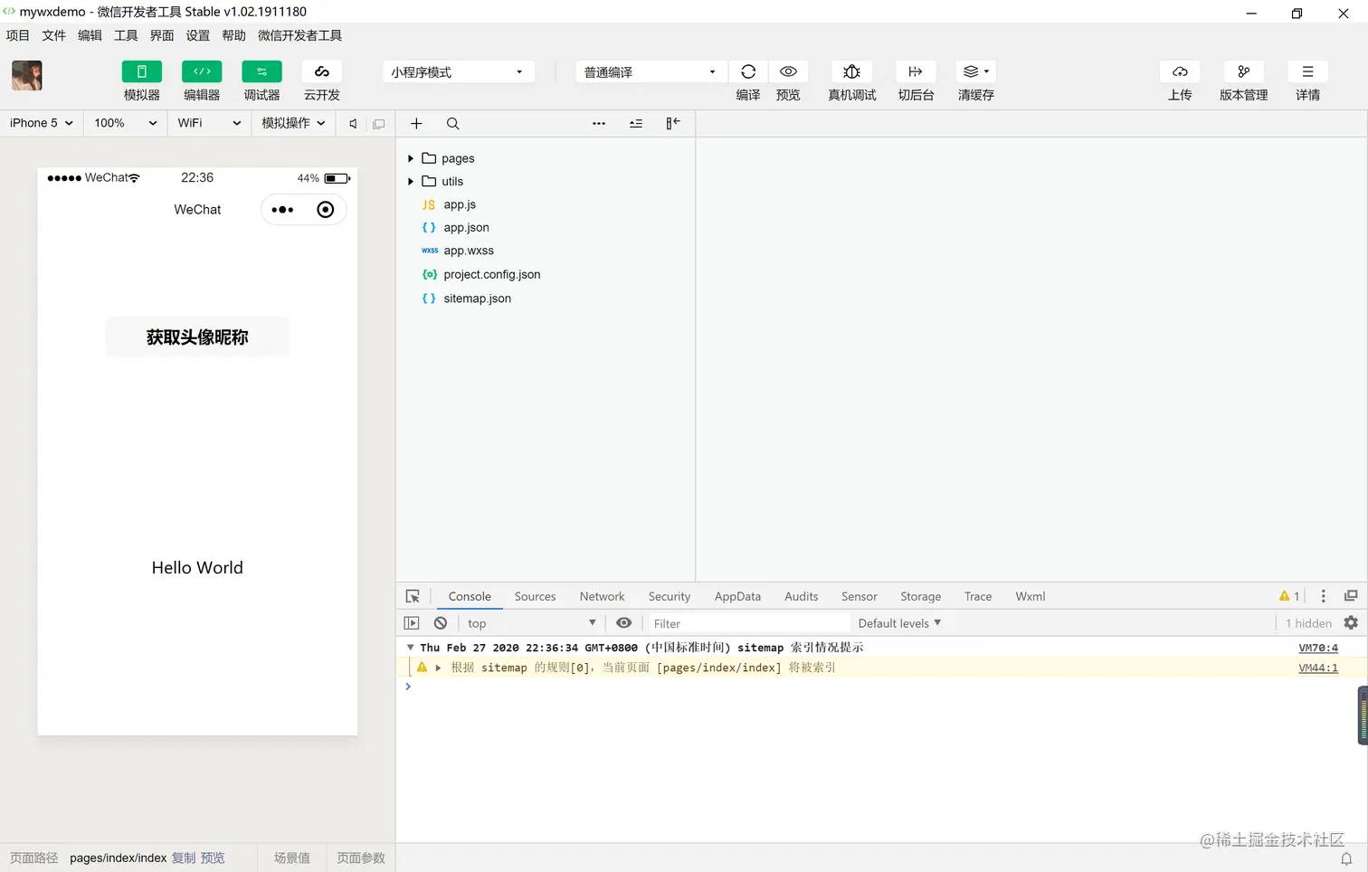The height and width of the screenshot is (872, 1368).
Task: Click the inspect element picker icon
Action: pos(413,596)
